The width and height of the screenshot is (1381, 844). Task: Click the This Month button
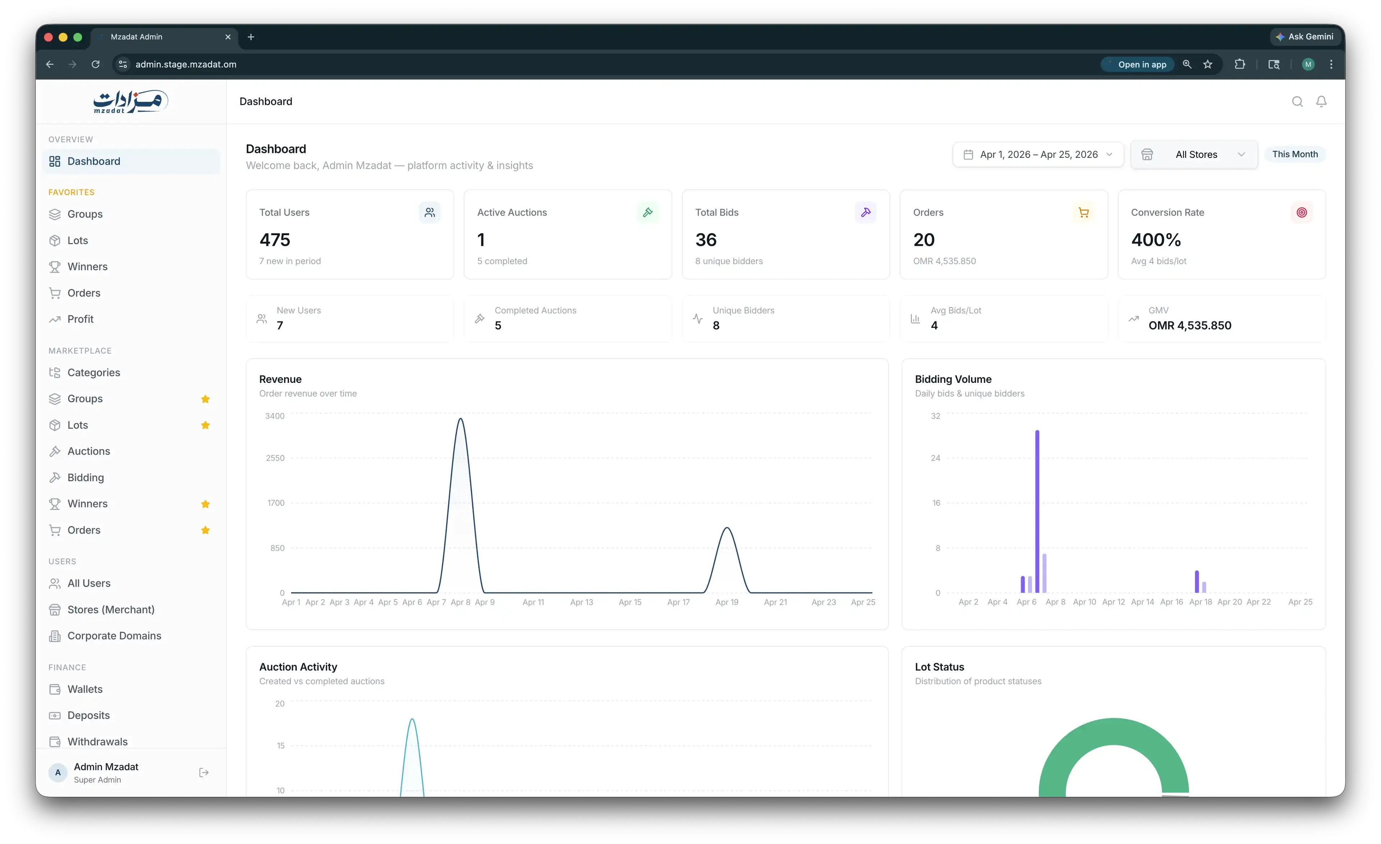tap(1295, 154)
